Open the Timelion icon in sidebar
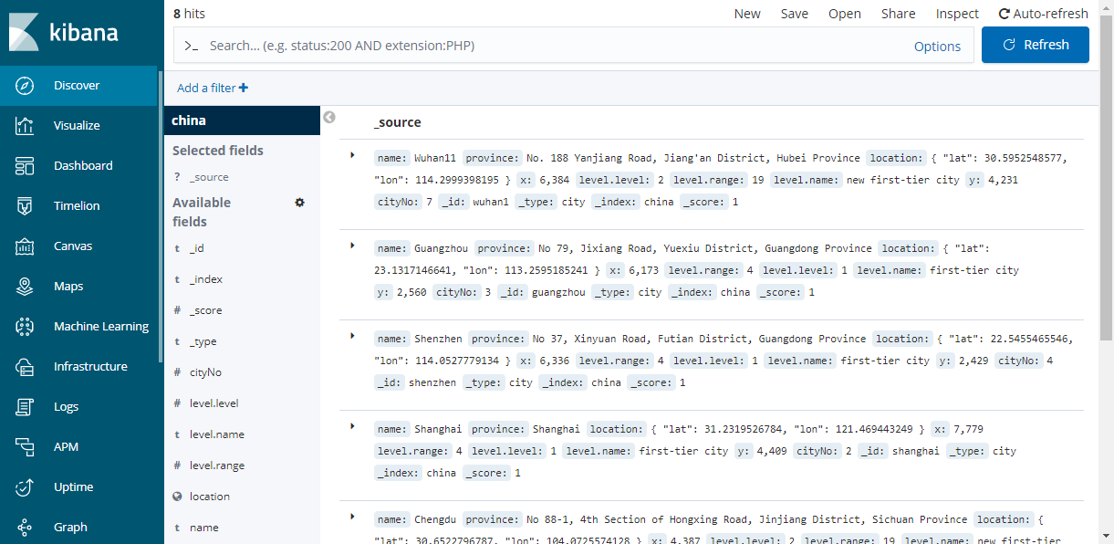 pyautogui.click(x=25, y=206)
